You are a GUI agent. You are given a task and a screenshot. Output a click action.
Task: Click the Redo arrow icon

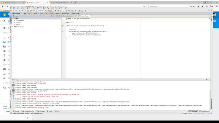[22, 11]
